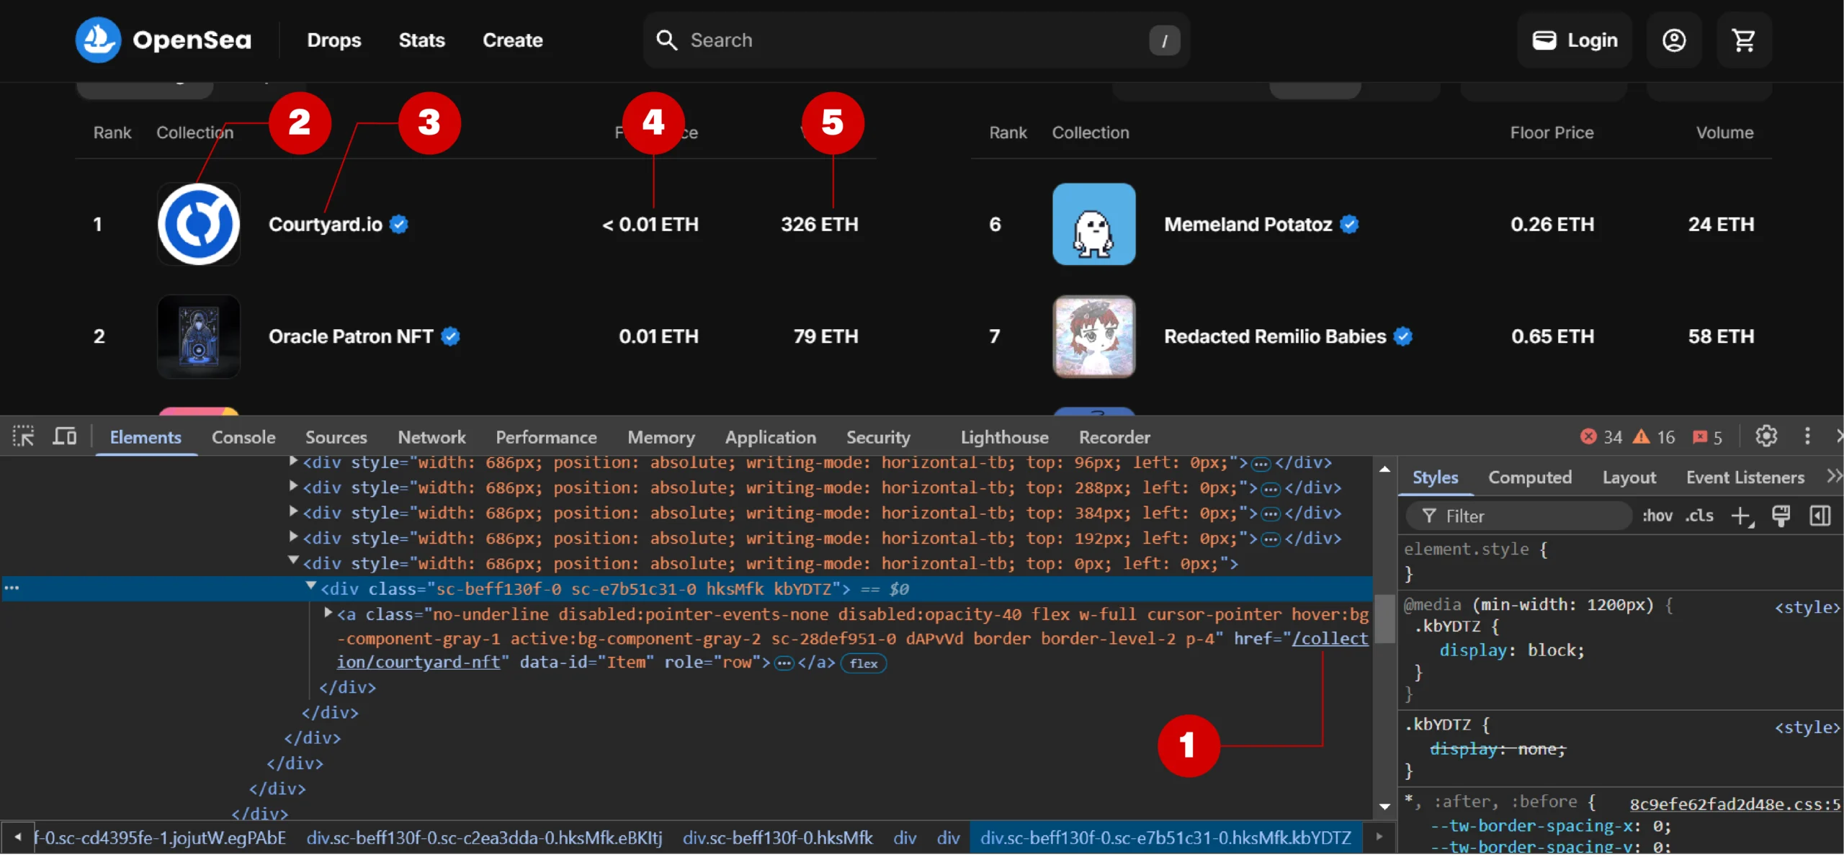Click the Elements panel scroll down arrow
This screenshot has height=857, width=1844.
coord(1384,807)
